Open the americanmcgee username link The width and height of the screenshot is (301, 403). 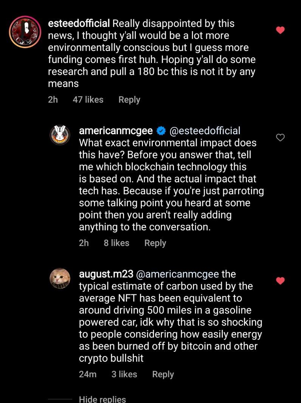(116, 131)
